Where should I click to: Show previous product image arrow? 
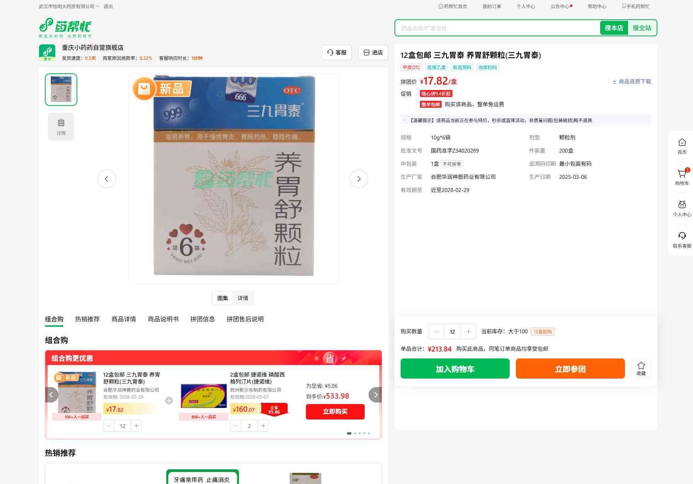[107, 179]
